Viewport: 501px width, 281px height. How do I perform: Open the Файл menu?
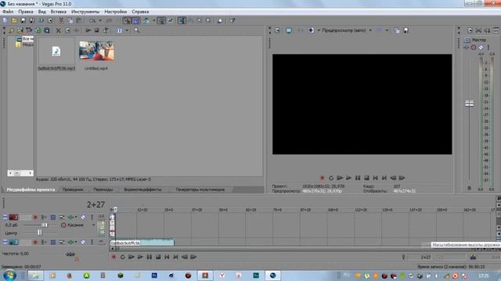[8, 12]
